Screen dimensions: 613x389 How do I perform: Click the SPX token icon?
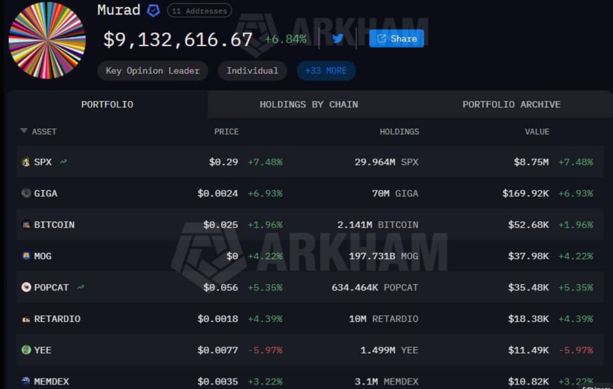click(26, 162)
